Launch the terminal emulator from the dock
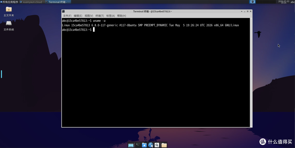Screen dimensions: 295x148 [x=138, y=145]
